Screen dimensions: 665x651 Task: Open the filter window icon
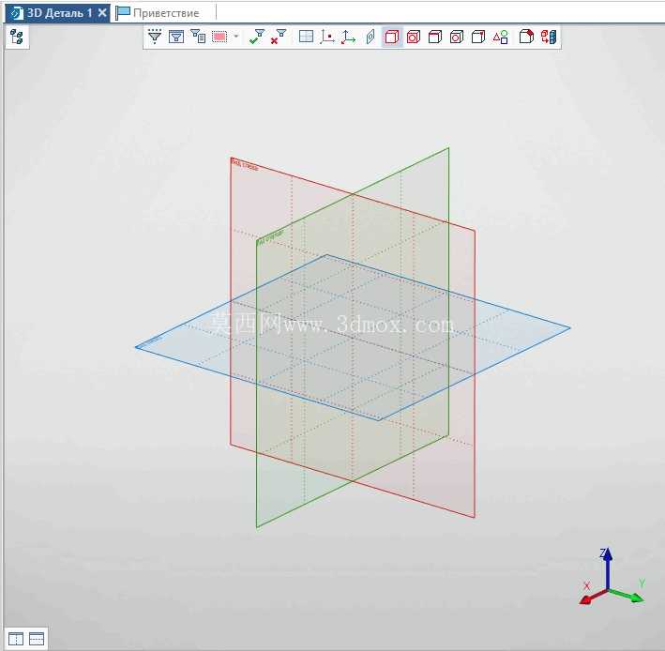(x=176, y=37)
